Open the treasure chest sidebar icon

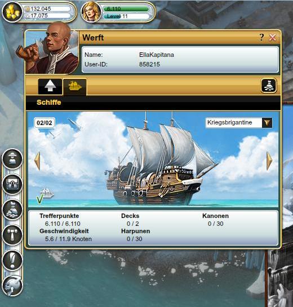[x=12, y=184]
